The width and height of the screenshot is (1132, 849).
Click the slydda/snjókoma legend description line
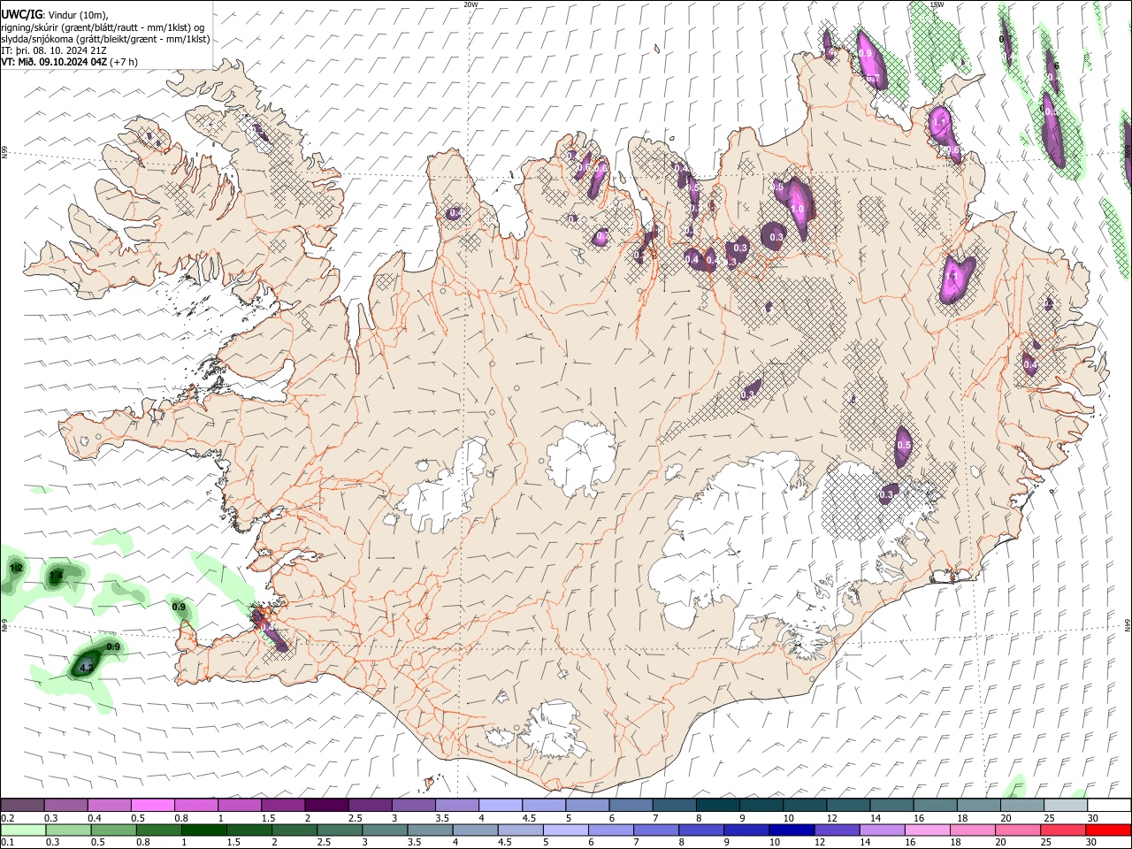pyautogui.click(x=105, y=38)
